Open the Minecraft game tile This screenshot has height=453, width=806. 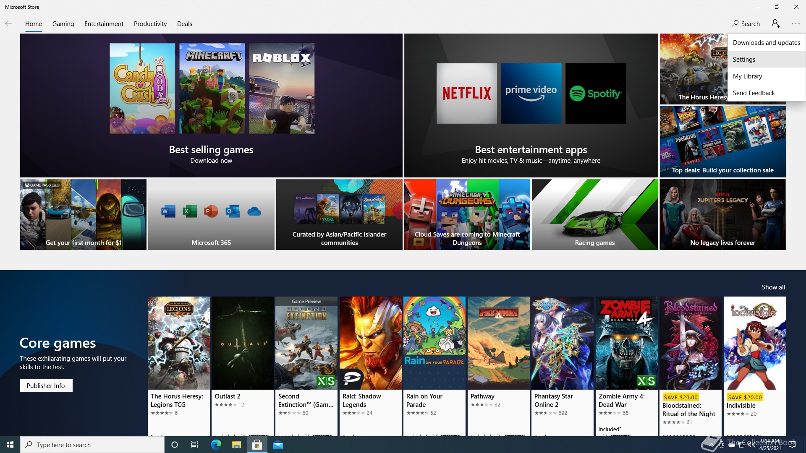[x=212, y=88]
